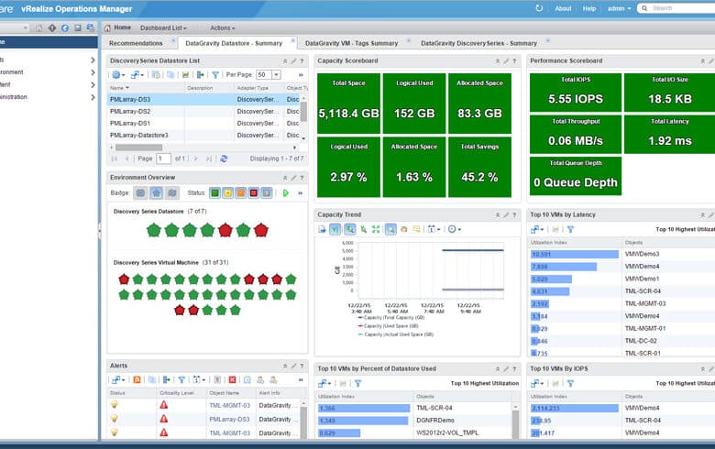Click the horizontal scrollbar in Datastore List

[x=138, y=148]
